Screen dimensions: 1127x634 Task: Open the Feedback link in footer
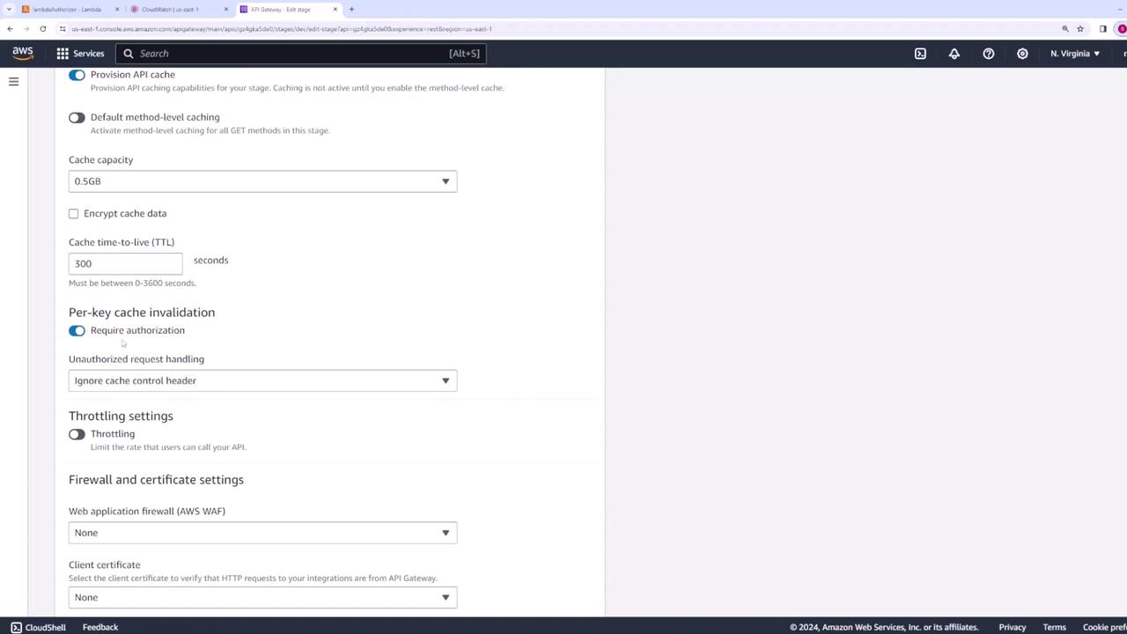[100, 627]
